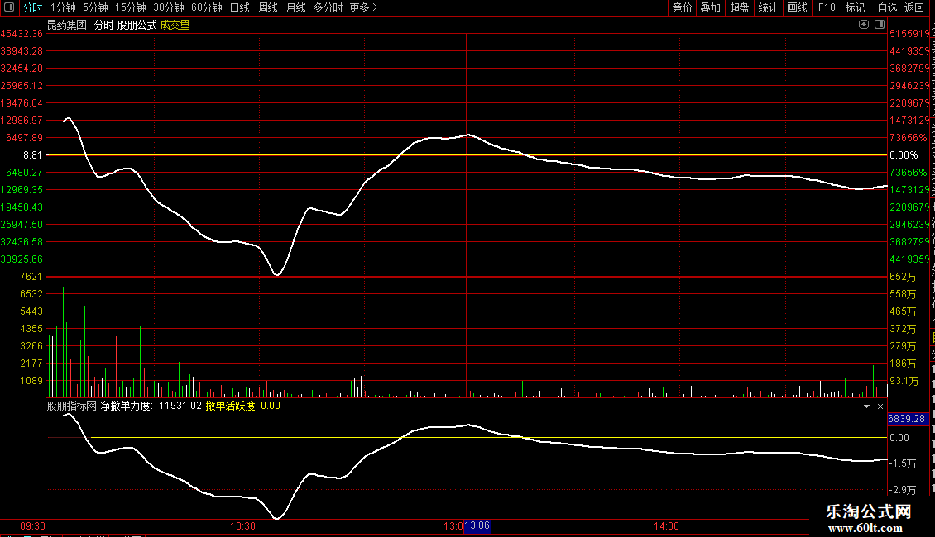
Task: Toggle the left sidebar panel icon
Action: coord(9,7)
